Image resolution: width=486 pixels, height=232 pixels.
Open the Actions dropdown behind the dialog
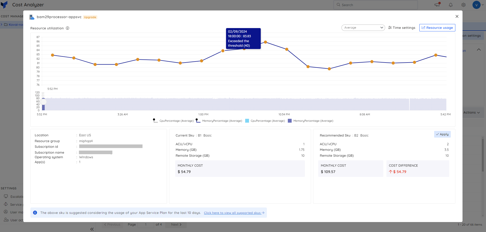pos(472,113)
